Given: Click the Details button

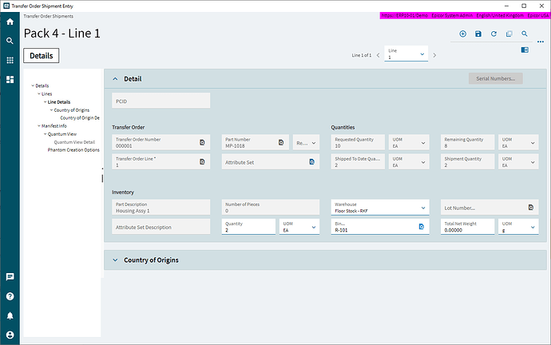Looking at the screenshot, I should [x=41, y=56].
